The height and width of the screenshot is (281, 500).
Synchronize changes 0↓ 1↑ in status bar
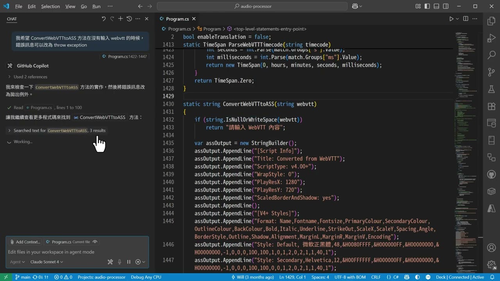[x=41, y=277]
